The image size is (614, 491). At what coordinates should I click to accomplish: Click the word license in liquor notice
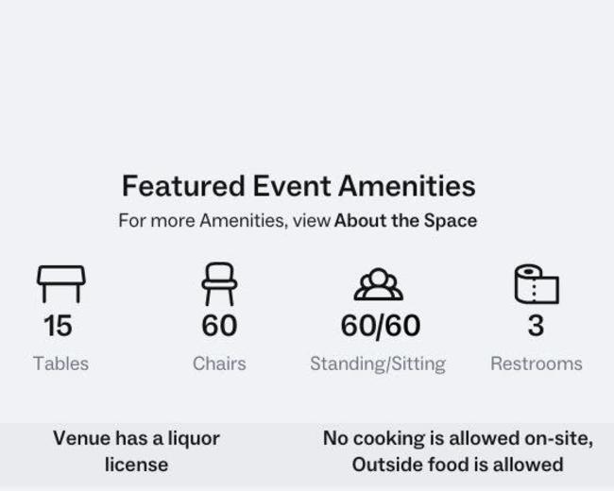click(x=137, y=466)
